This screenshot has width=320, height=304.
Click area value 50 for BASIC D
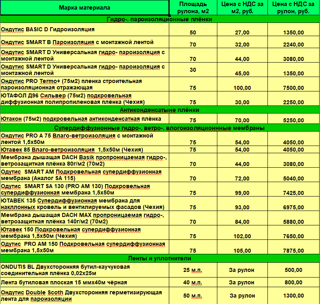coord(193,32)
